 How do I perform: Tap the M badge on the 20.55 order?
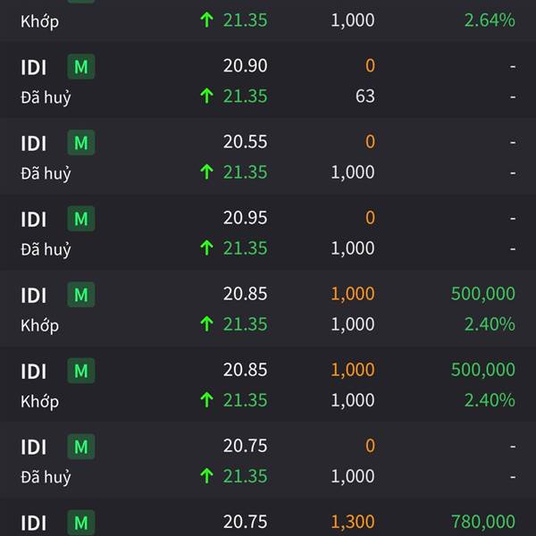81,143
